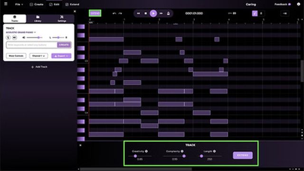This screenshot has height=171, width=304.
Task: Click bar marker 5 on the timeline ruler
Action: 263,19
